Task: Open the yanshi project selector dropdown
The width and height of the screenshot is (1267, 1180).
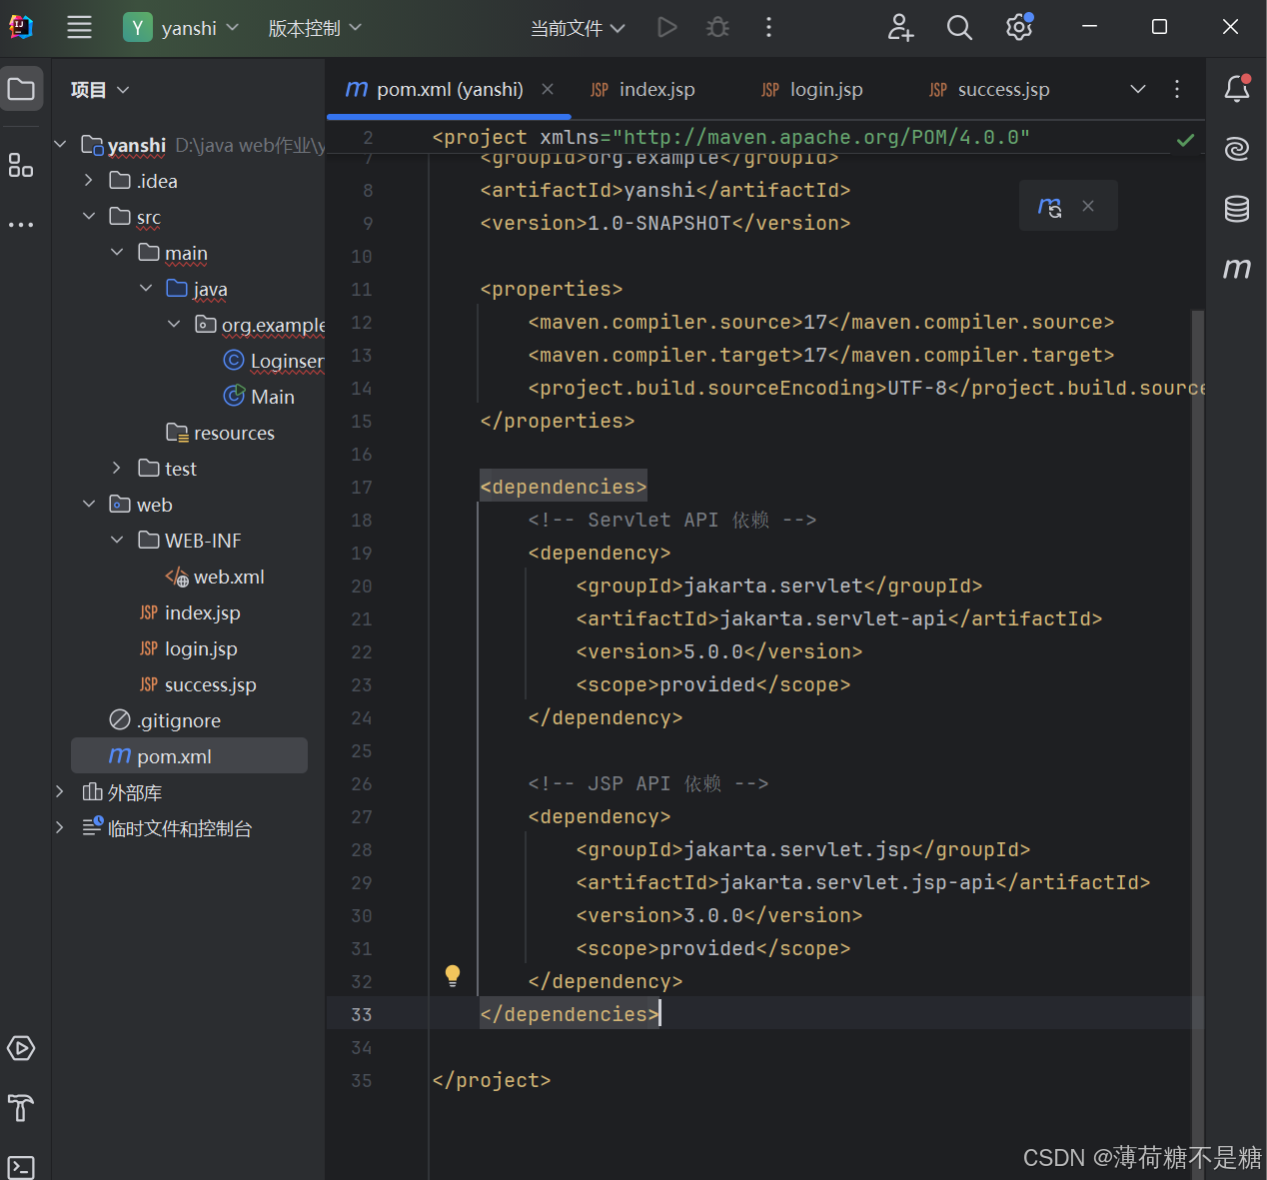Action: tap(181, 28)
